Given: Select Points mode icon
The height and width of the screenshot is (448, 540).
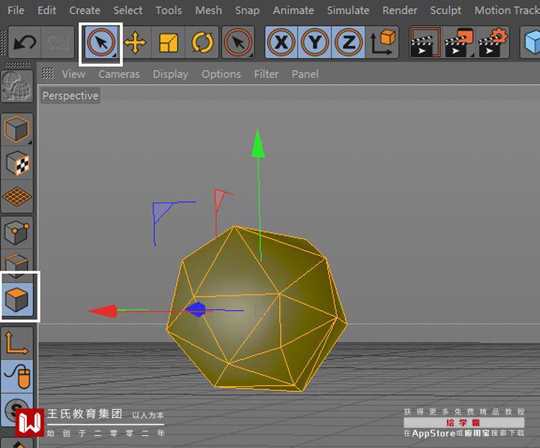Looking at the screenshot, I should pyautogui.click(x=16, y=232).
